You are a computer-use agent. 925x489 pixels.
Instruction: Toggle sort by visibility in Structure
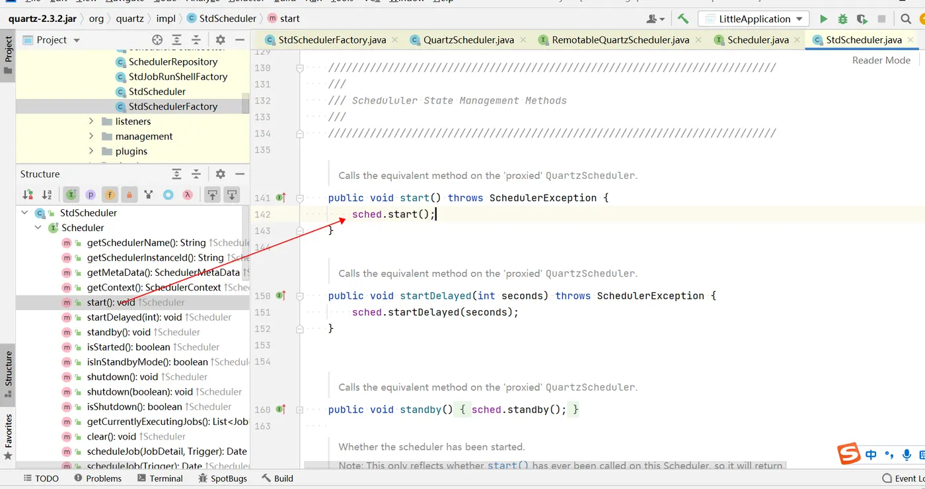pyautogui.click(x=28, y=195)
